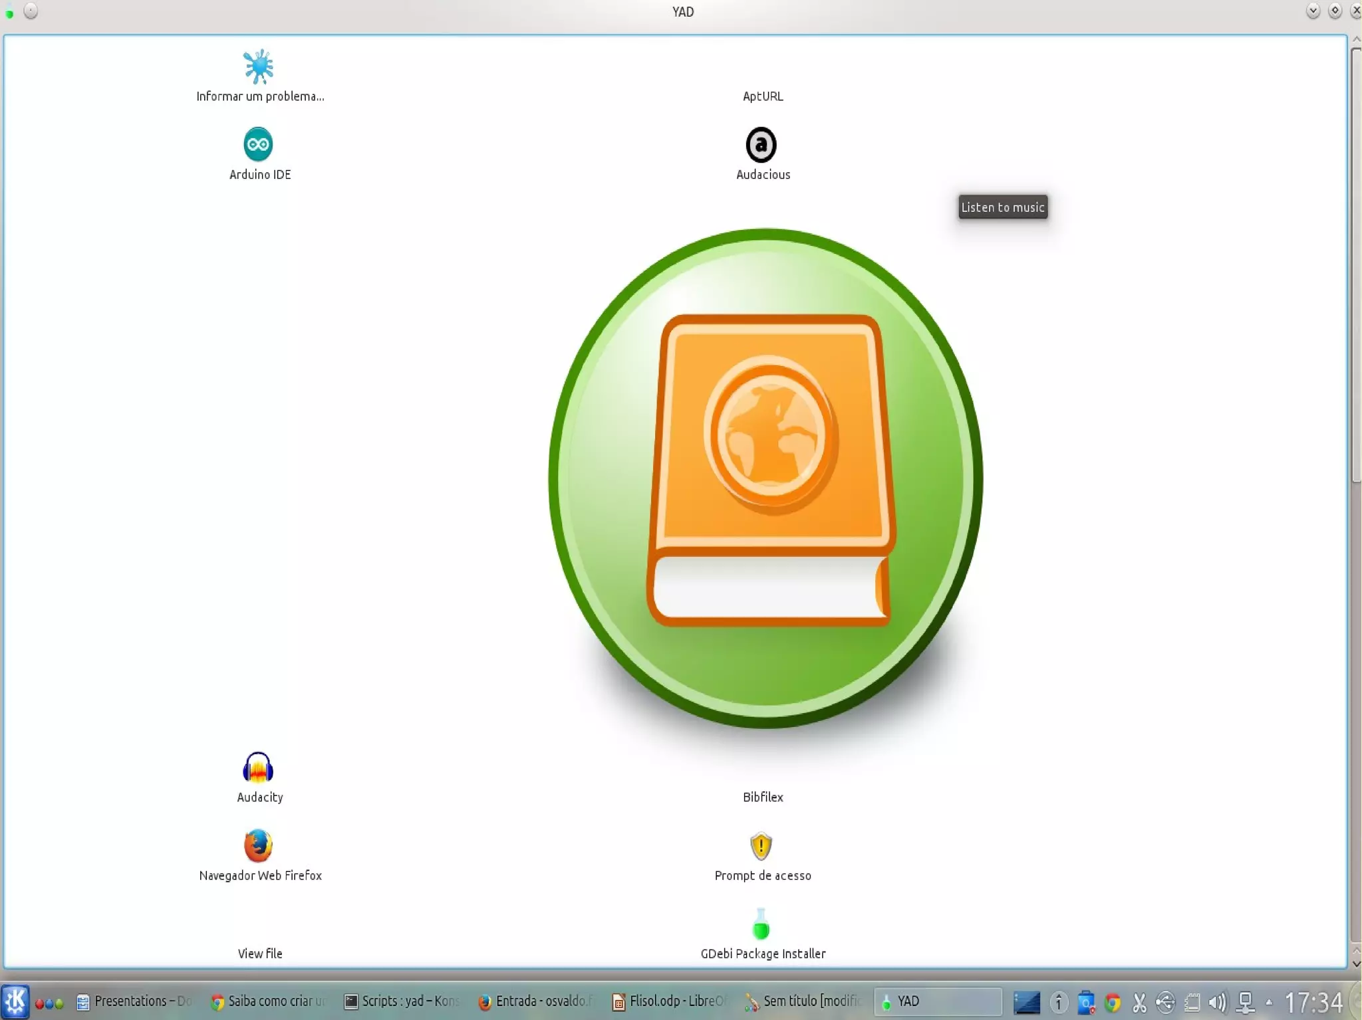
Task: Open Navegador Web Firefox icon
Action: click(258, 845)
